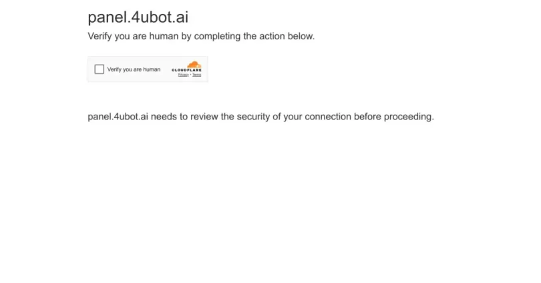The width and height of the screenshot is (541, 283).
Task: Click the word "completing" in the instruction line
Action: (x=216, y=36)
